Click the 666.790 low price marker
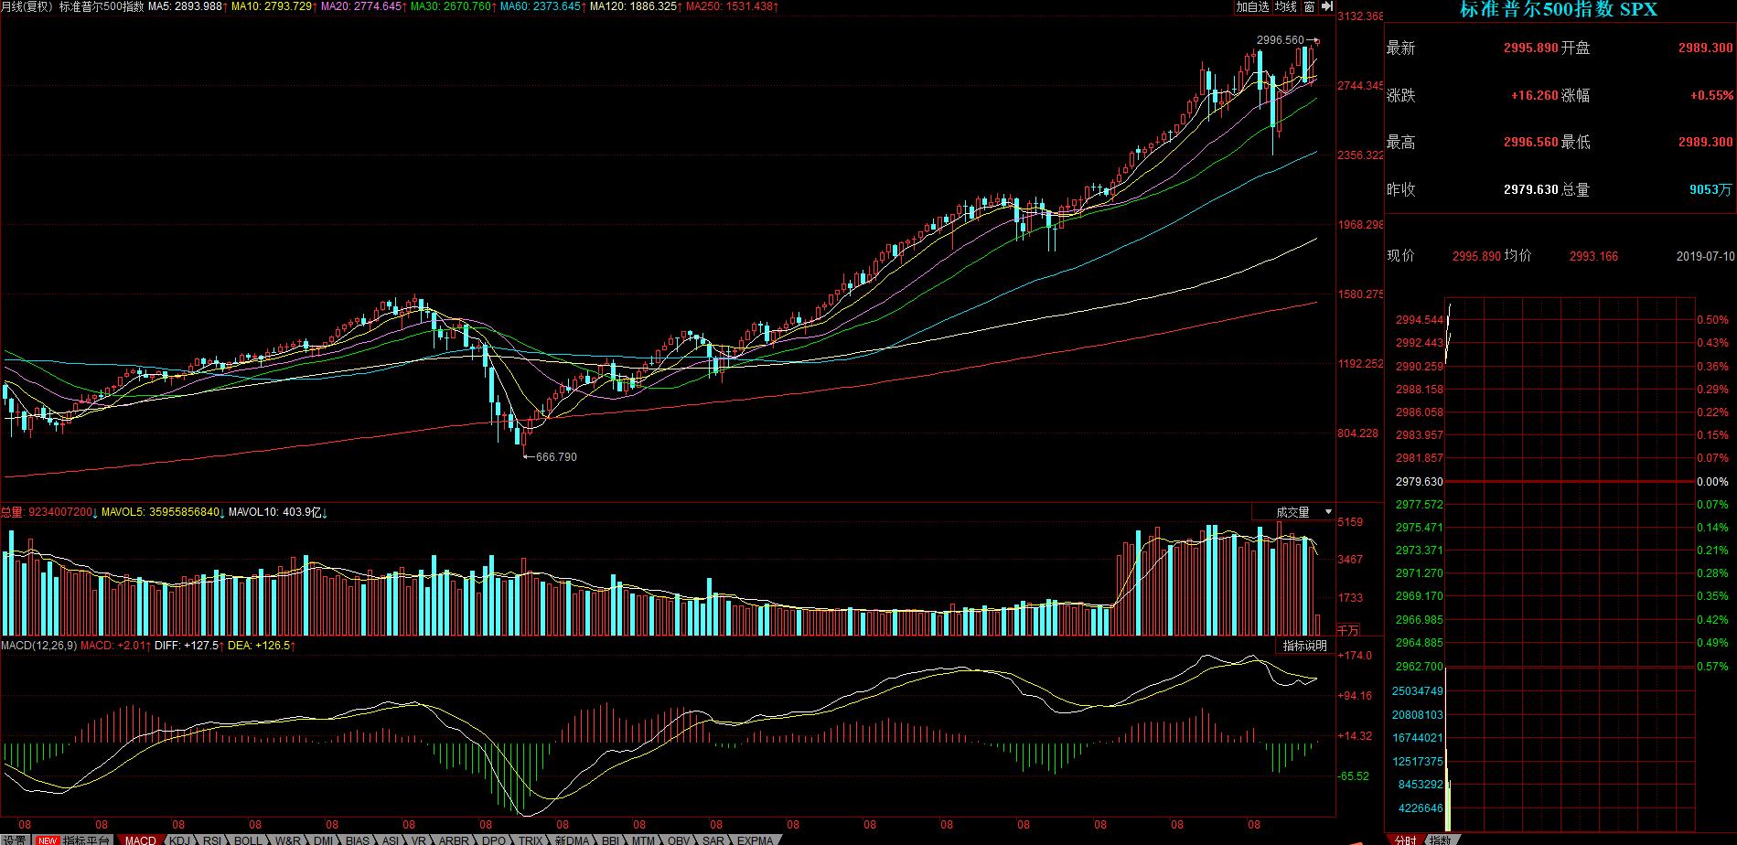 pyautogui.click(x=555, y=456)
